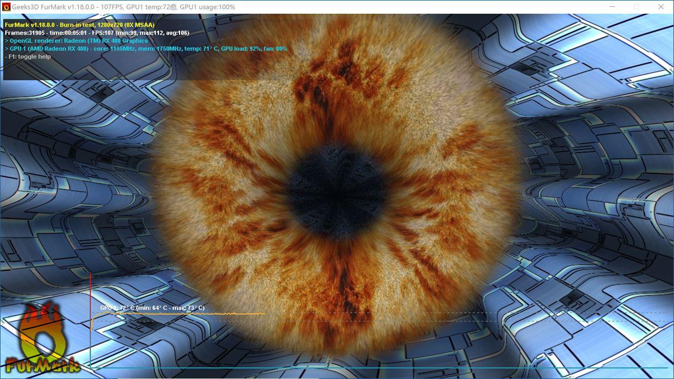This screenshot has width=674, height=379.
Task: Close the FurMark burn-in test window
Action: 661,7
